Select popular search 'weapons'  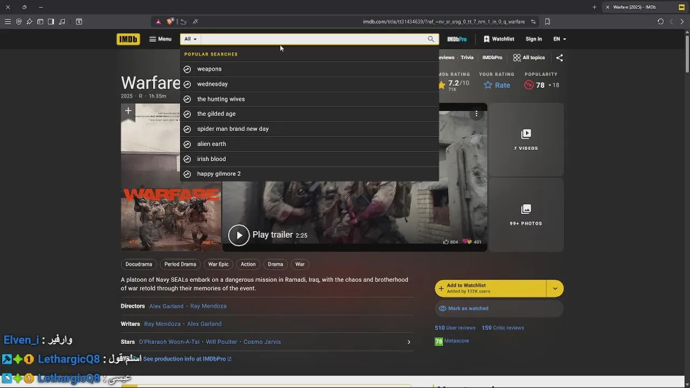coord(309,69)
